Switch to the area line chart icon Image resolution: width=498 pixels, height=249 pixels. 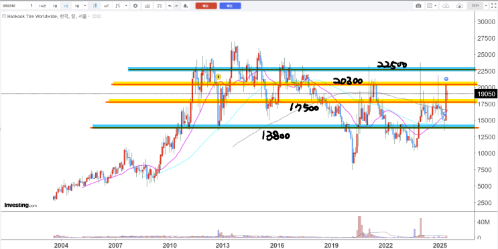(107, 6)
